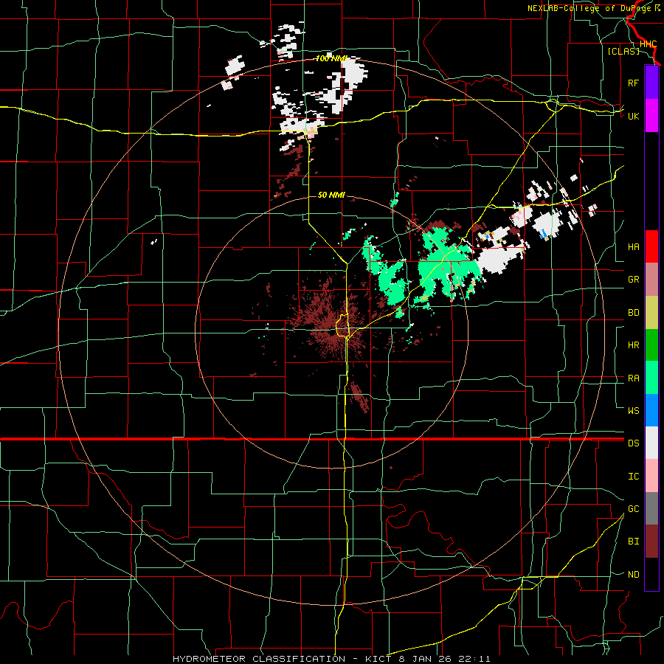Screen dimensions: 664x664
Task: Click the mint green RA legend swatch
Action: pyautogui.click(x=651, y=378)
